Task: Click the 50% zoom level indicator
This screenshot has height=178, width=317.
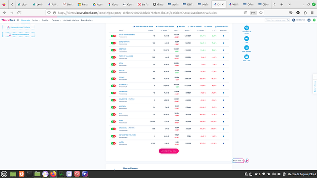Action: tap(253, 13)
